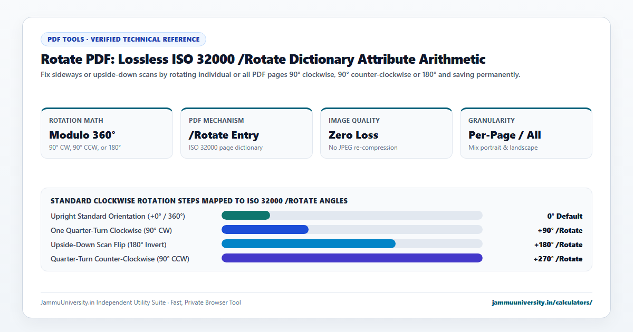Click the PDF Tools Verified Technical Reference badge
This screenshot has width=633, height=332.
pos(123,39)
